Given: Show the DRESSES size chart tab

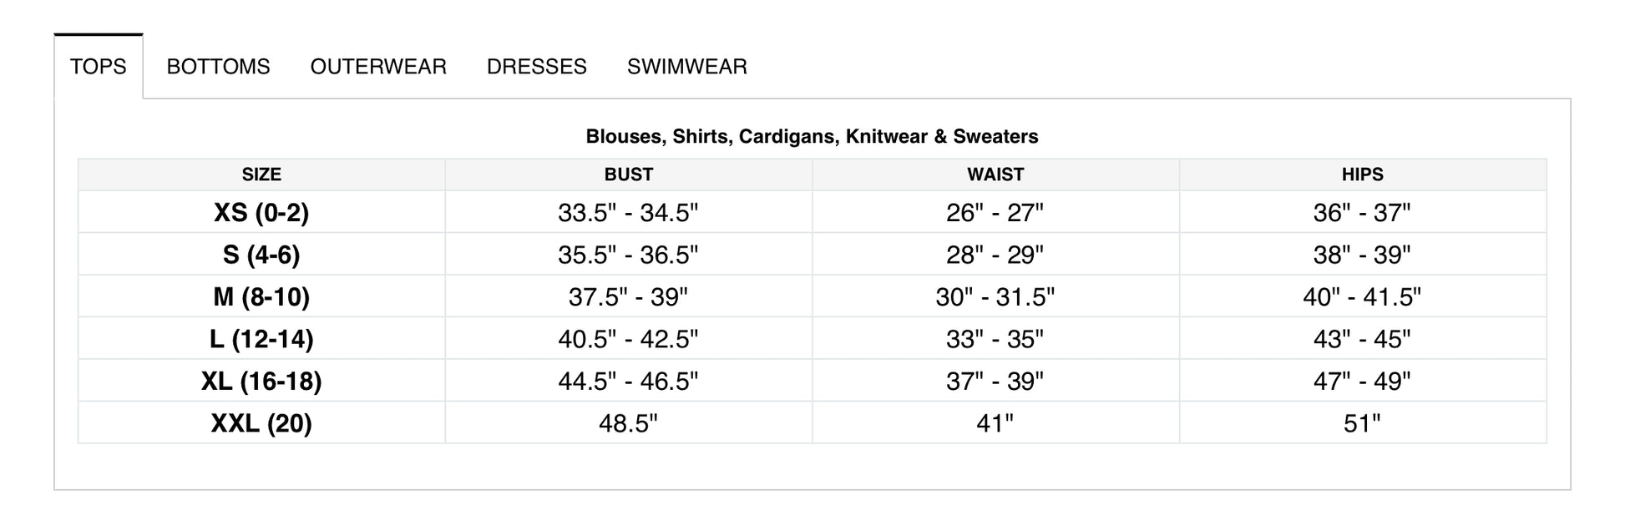Looking at the screenshot, I should (x=537, y=67).
